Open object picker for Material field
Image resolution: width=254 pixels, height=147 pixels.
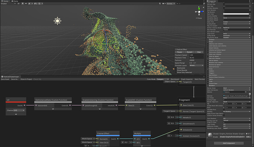(250, 96)
